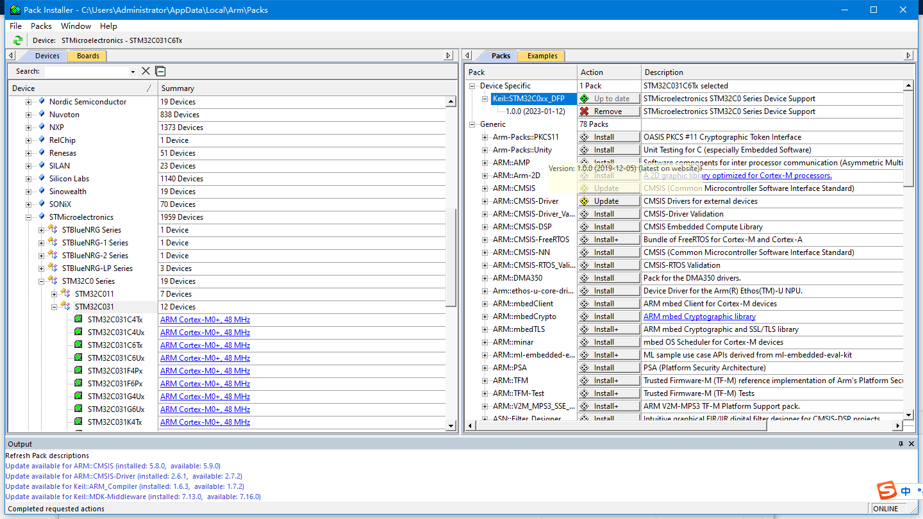The width and height of the screenshot is (923, 519).
Task: Expand the Arm-Packs::PKCS11 pack entry
Action: point(485,137)
